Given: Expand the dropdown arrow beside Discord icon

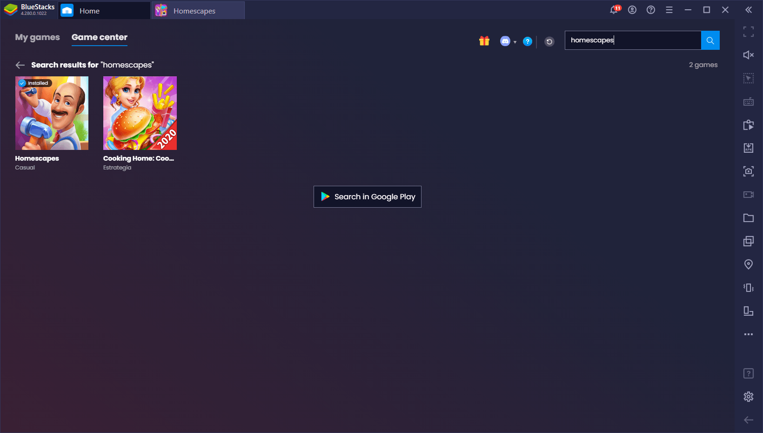Looking at the screenshot, I should [515, 42].
